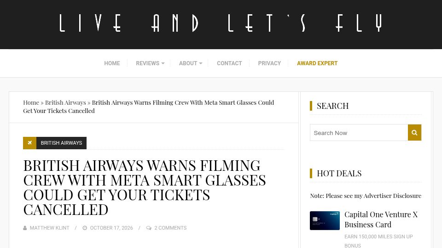Go to the Contact page
Image resolution: width=442 pixels, height=248 pixels.
pos(229,63)
